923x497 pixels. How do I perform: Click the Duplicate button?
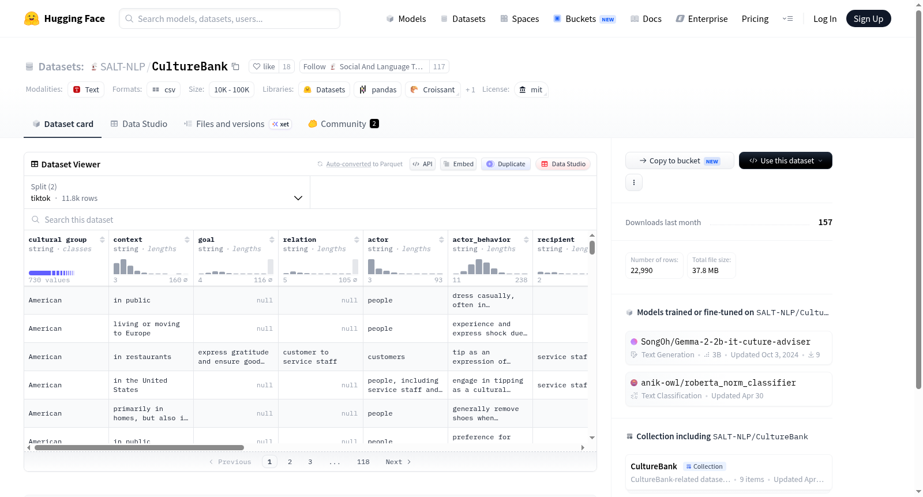click(x=506, y=164)
